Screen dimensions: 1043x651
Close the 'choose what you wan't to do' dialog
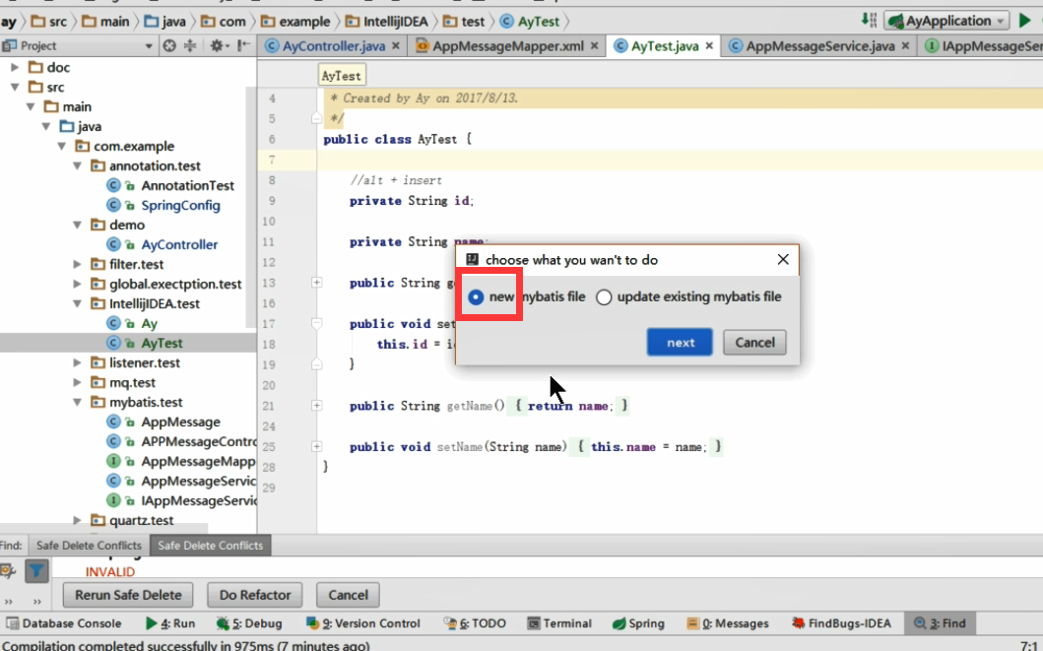pyautogui.click(x=783, y=259)
